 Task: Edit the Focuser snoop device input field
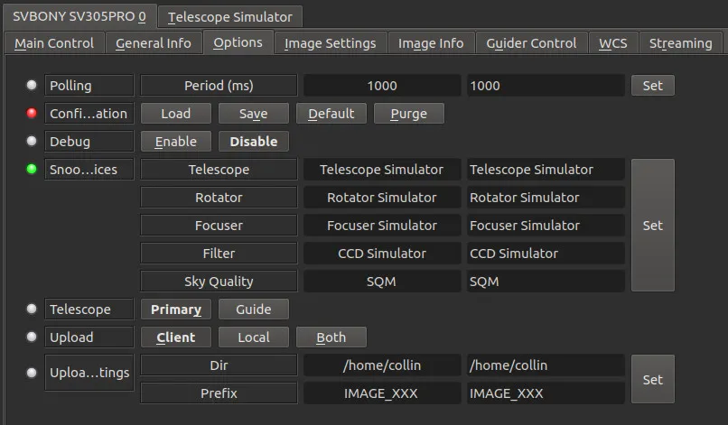tap(546, 225)
